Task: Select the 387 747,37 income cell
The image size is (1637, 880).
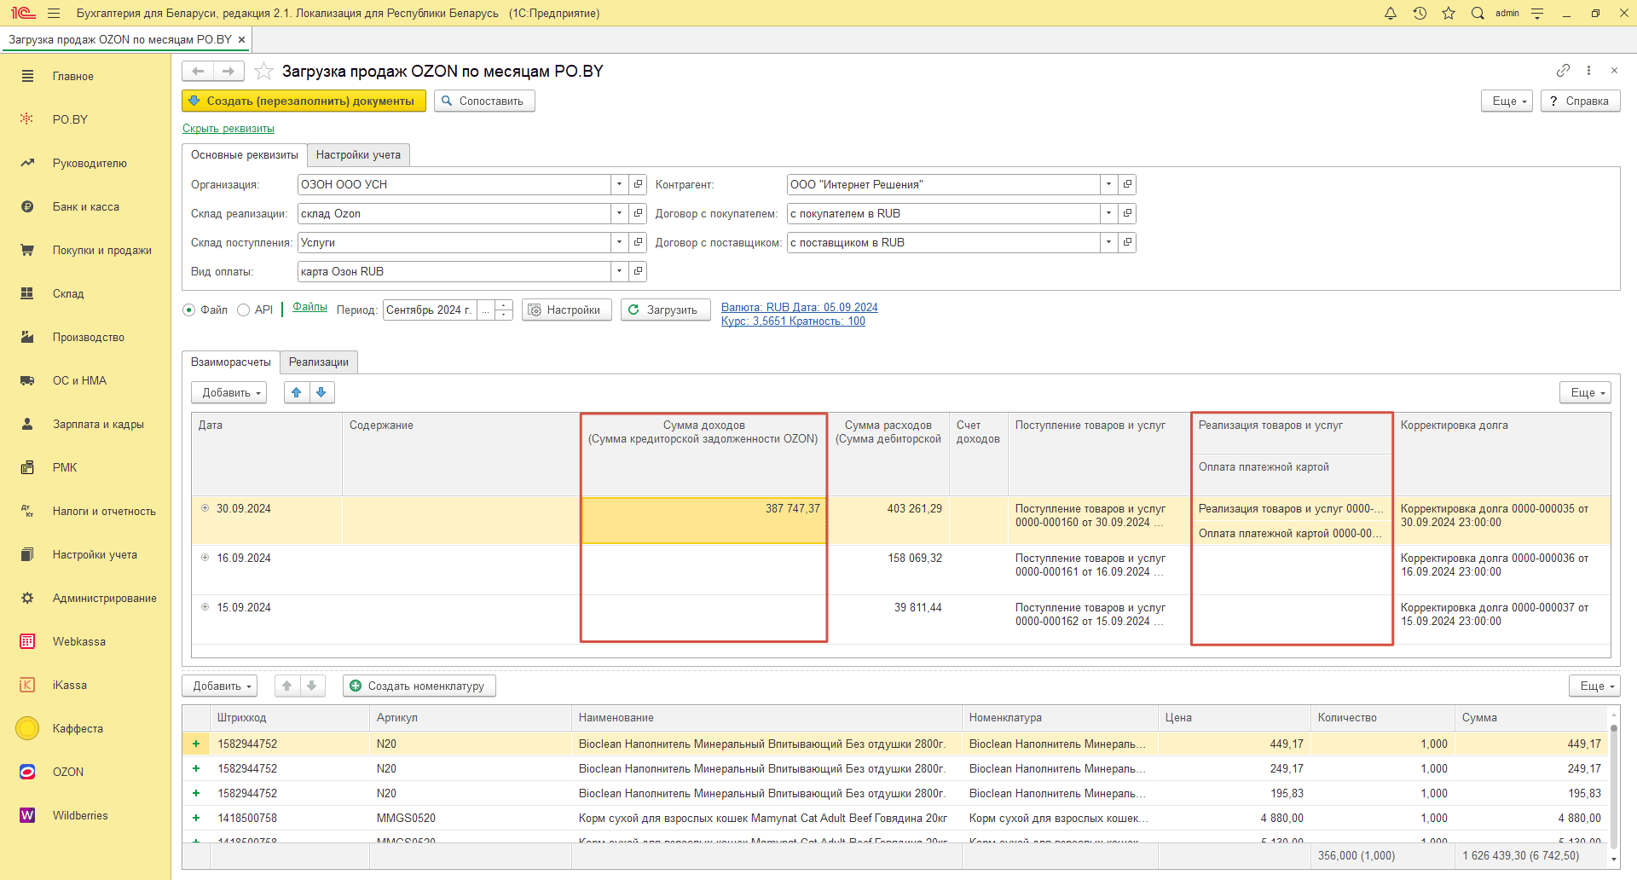Action: tap(704, 520)
